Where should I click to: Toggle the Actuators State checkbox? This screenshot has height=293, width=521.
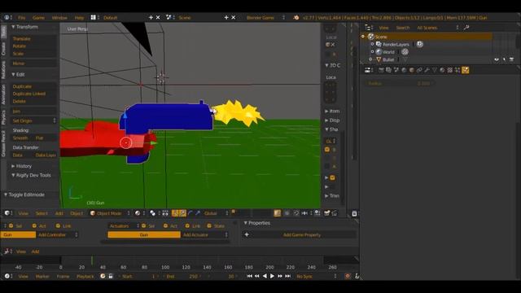209,226
